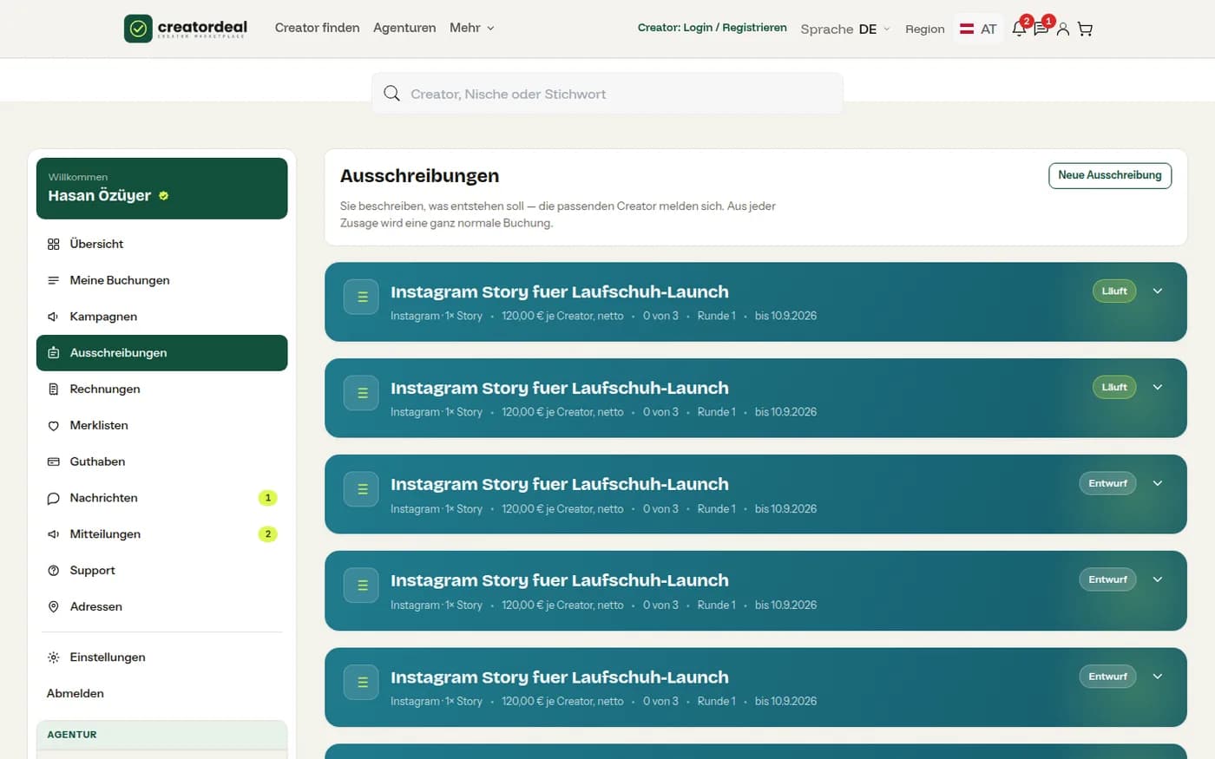Click the user account icon in header
1215x759 pixels.
(1062, 29)
